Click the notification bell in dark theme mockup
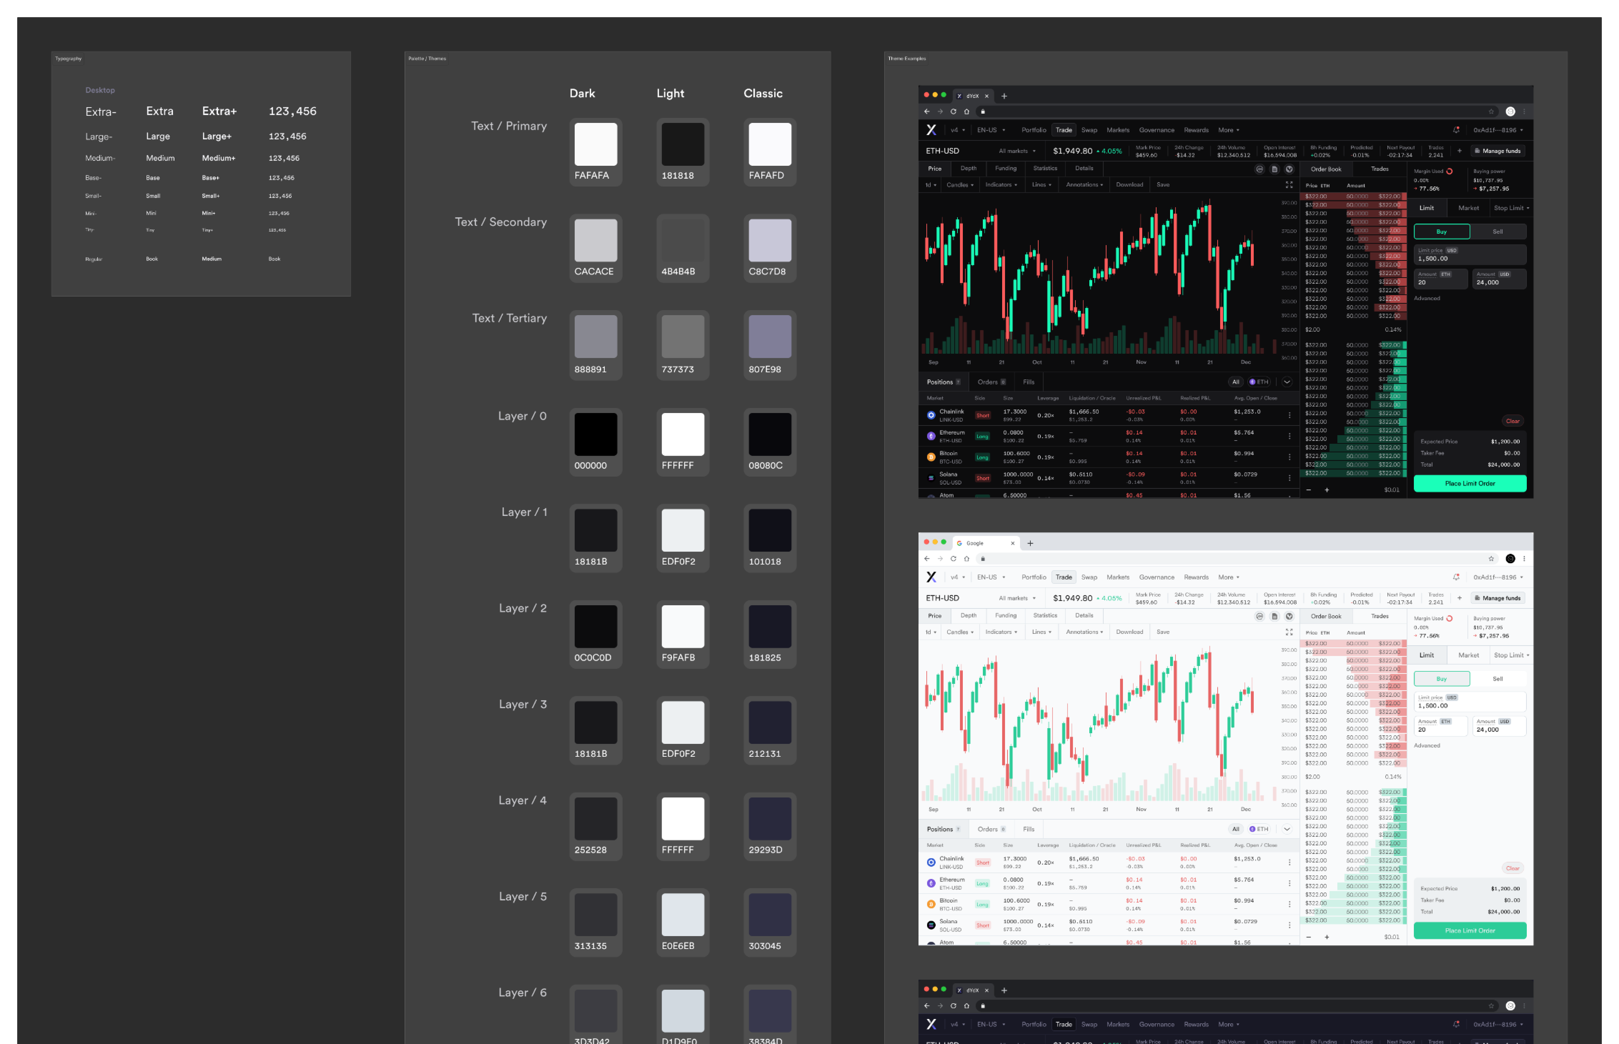The width and height of the screenshot is (1619, 1044). click(x=1456, y=130)
